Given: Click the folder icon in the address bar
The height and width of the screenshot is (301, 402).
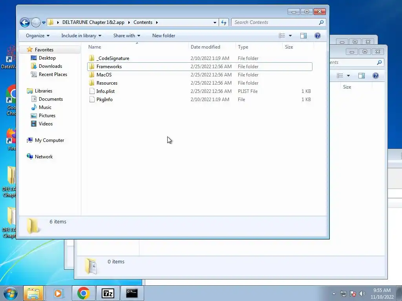Looking at the screenshot, I should point(51,22).
